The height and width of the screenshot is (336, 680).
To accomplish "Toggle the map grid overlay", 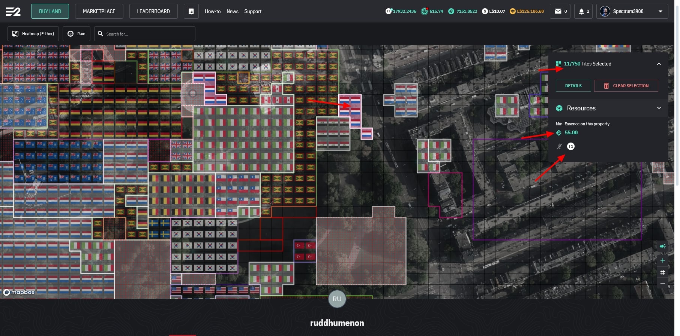I will [663, 272].
